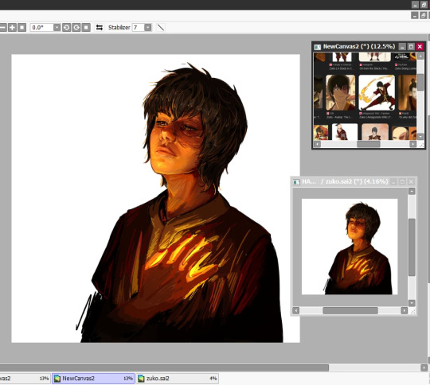430x385 pixels.
Task: Click the Stabilizer value field showing 7
Action: (139, 27)
